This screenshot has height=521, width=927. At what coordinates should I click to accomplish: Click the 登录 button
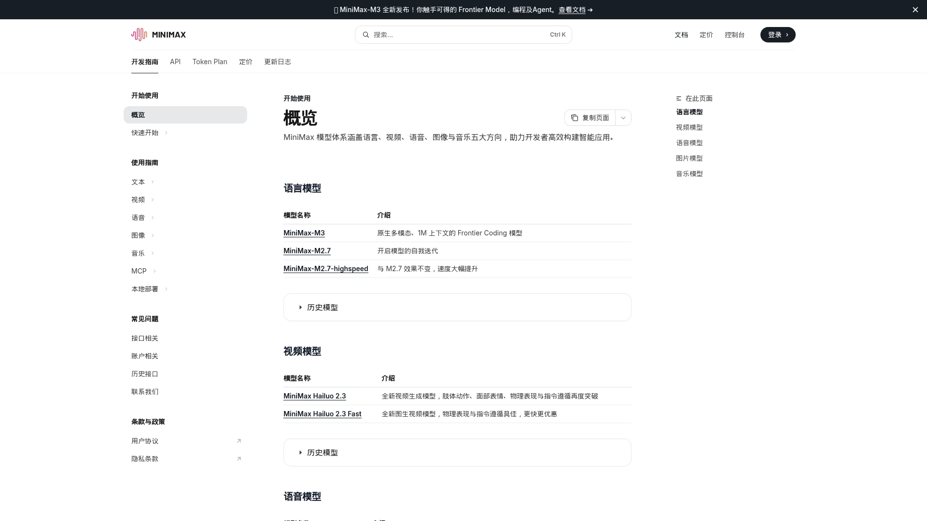click(x=778, y=35)
